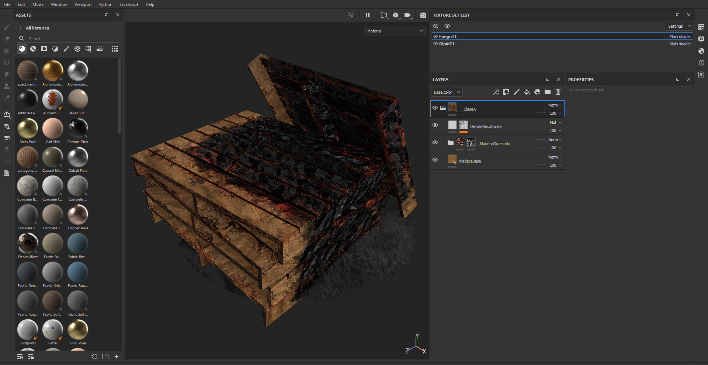Open the Material viewport mode dropdown
The width and height of the screenshot is (708, 365).
[395, 31]
